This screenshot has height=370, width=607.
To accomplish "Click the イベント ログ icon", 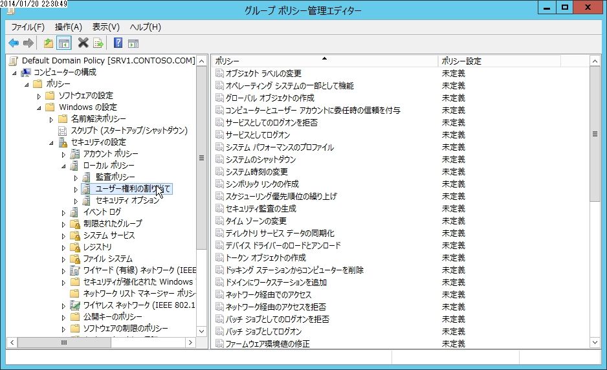I will point(74,212).
